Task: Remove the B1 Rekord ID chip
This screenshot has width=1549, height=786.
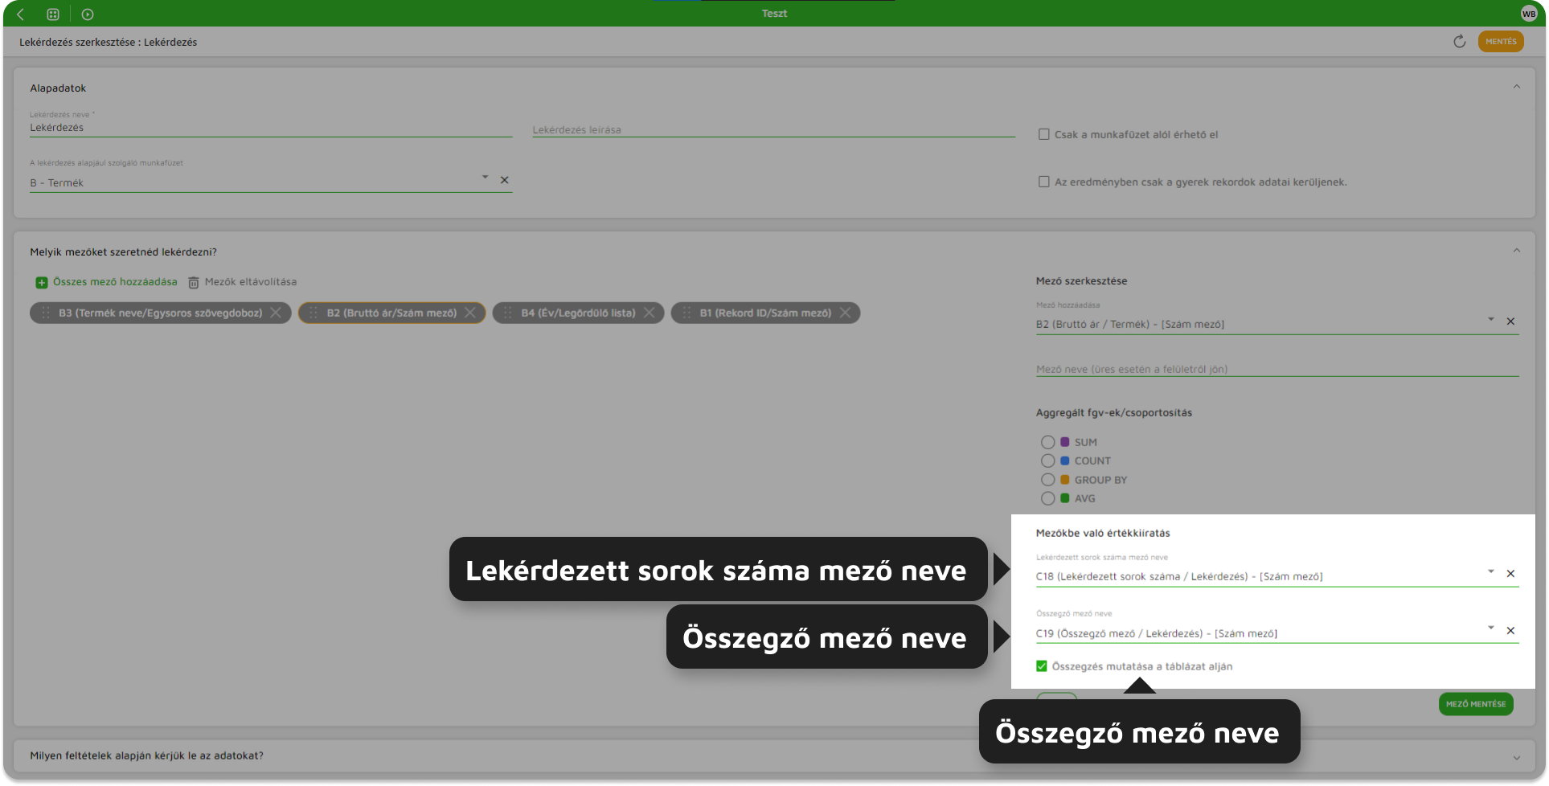Action: coord(845,313)
